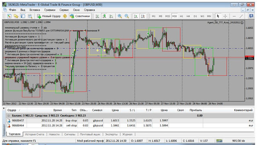Select the crosshair cursor tool
The image size is (257, 145).
point(225,16)
